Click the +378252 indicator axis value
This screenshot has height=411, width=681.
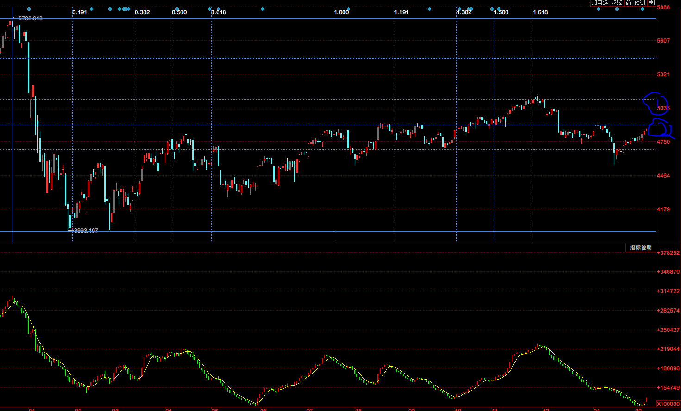(669, 252)
